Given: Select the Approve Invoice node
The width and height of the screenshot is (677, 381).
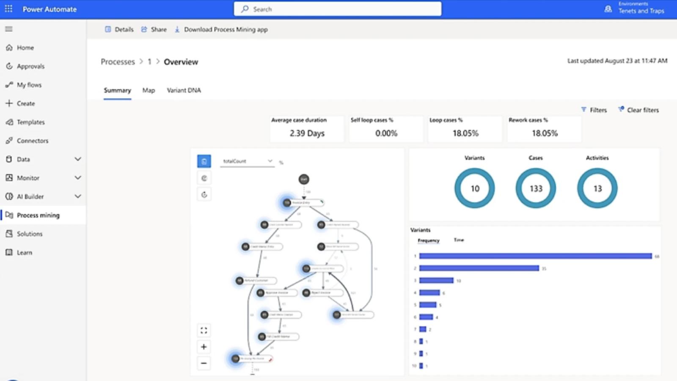Looking at the screenshot, I should pyautogui.click(x=276, y=293).
